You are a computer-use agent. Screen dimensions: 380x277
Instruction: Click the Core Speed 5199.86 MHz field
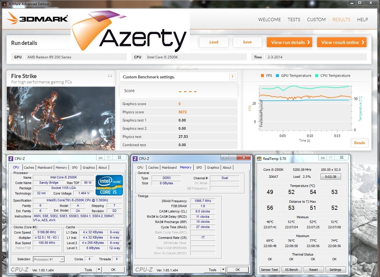47,232
